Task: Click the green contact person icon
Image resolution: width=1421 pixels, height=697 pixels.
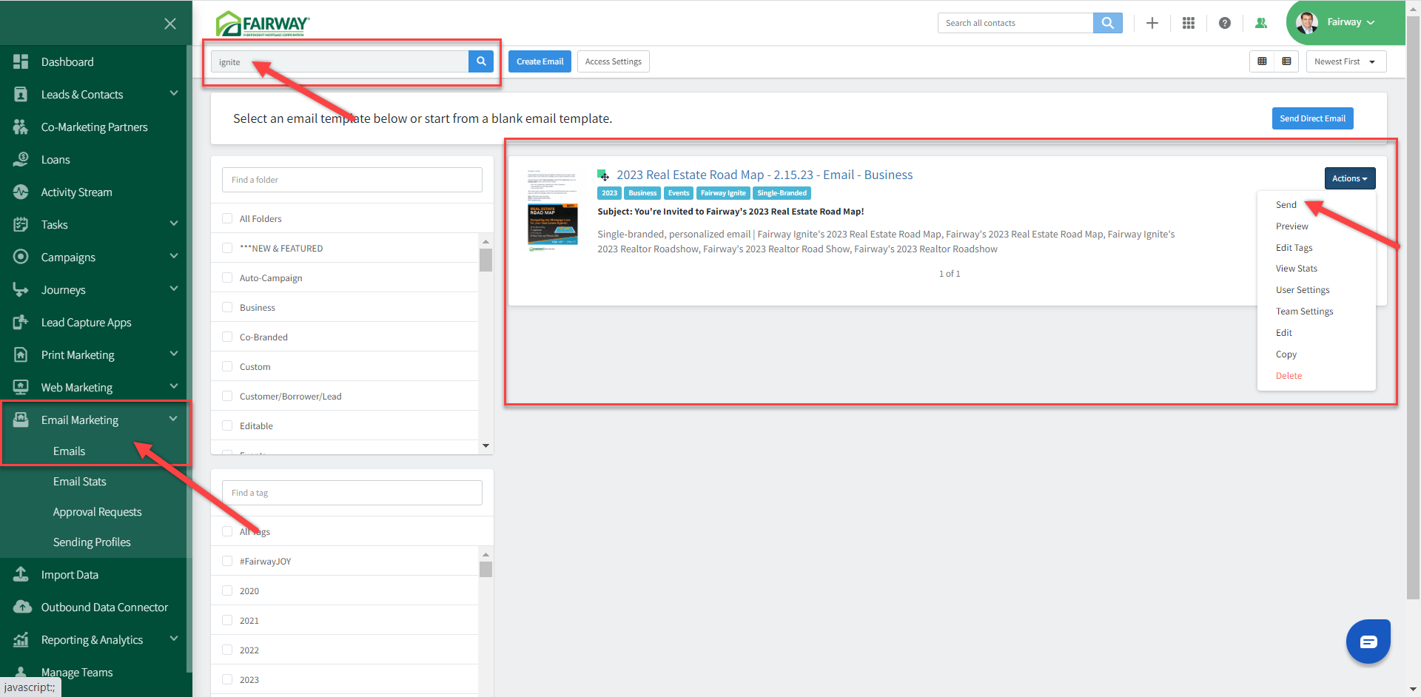Action: (1261, 23)
